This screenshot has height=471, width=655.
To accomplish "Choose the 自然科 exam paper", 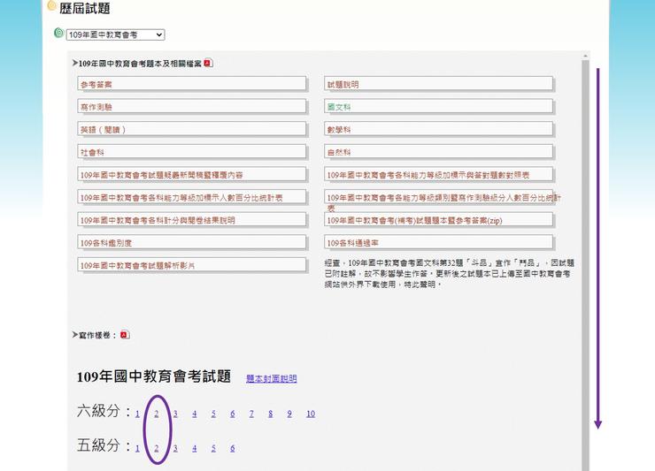I will click(339, 153).
